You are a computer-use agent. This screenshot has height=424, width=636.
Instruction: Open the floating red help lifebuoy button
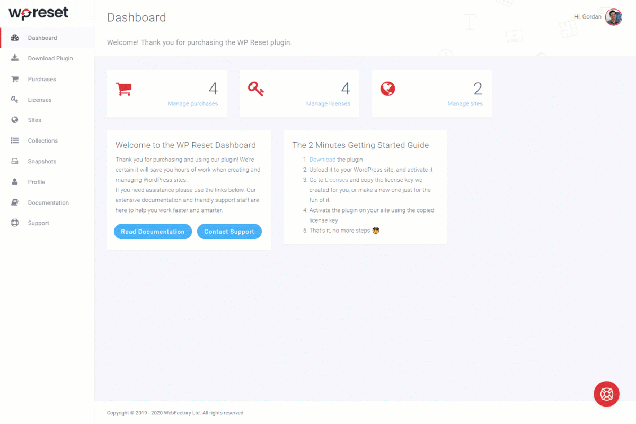(x=606, y=394)
